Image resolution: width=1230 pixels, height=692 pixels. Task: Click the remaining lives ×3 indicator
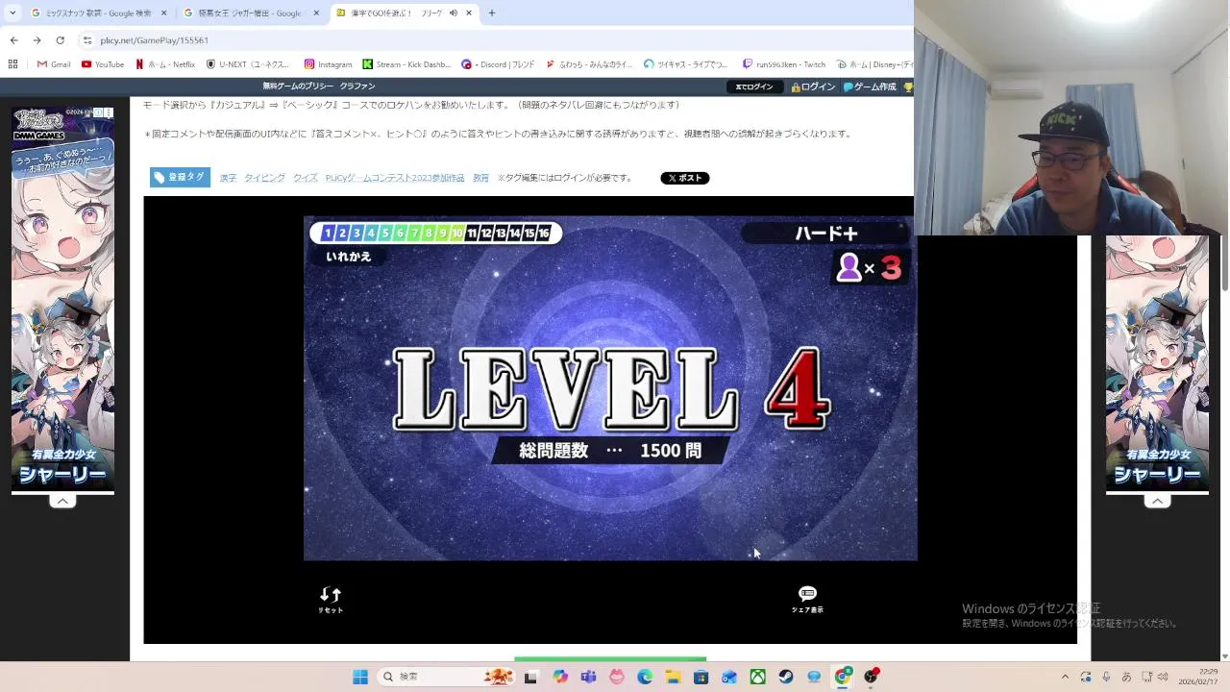click(x=870, y=268)
